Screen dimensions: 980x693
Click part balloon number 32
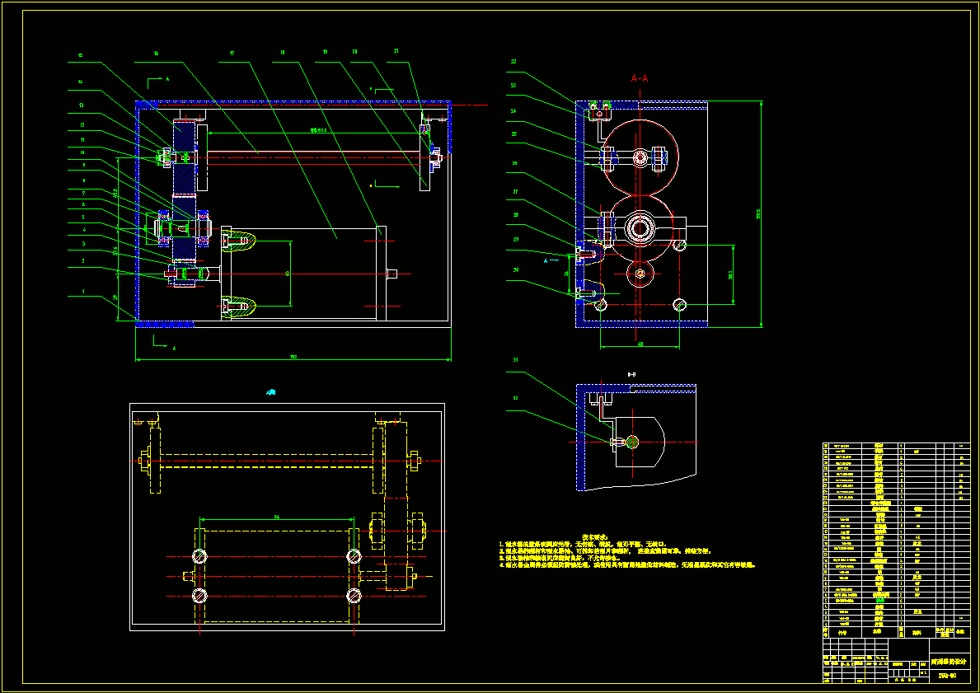pos(516,398)
